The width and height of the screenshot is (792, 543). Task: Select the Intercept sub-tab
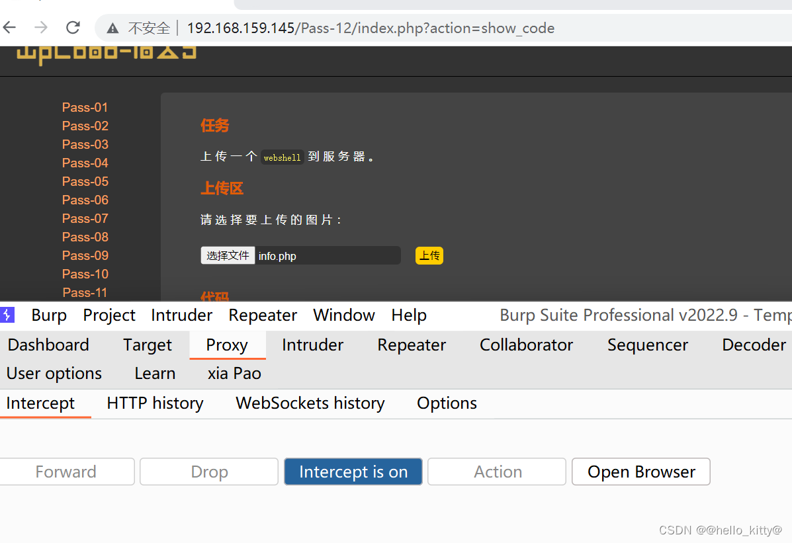click(40, 403)
